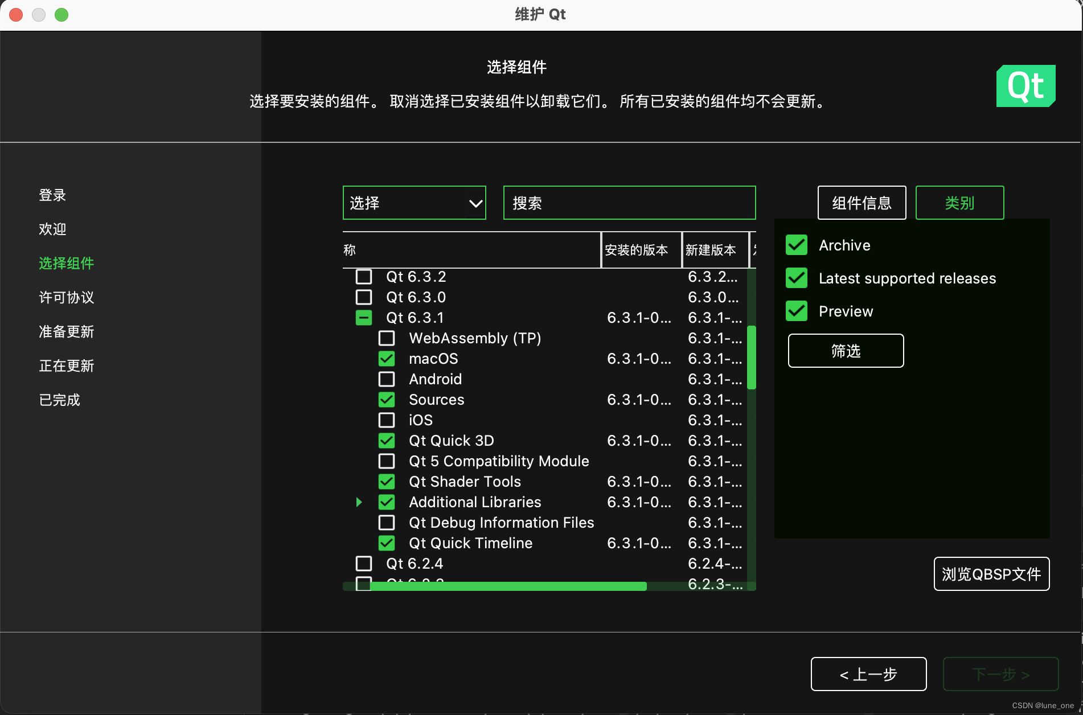
Task: Click the 筛选 button
Action: pos(846,351)
